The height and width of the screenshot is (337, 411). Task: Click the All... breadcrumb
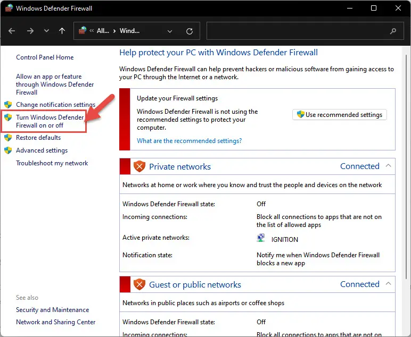(103, 31)
